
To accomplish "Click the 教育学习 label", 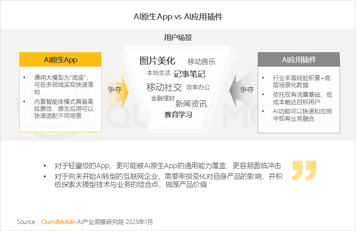I will click(x=178, y=115).
